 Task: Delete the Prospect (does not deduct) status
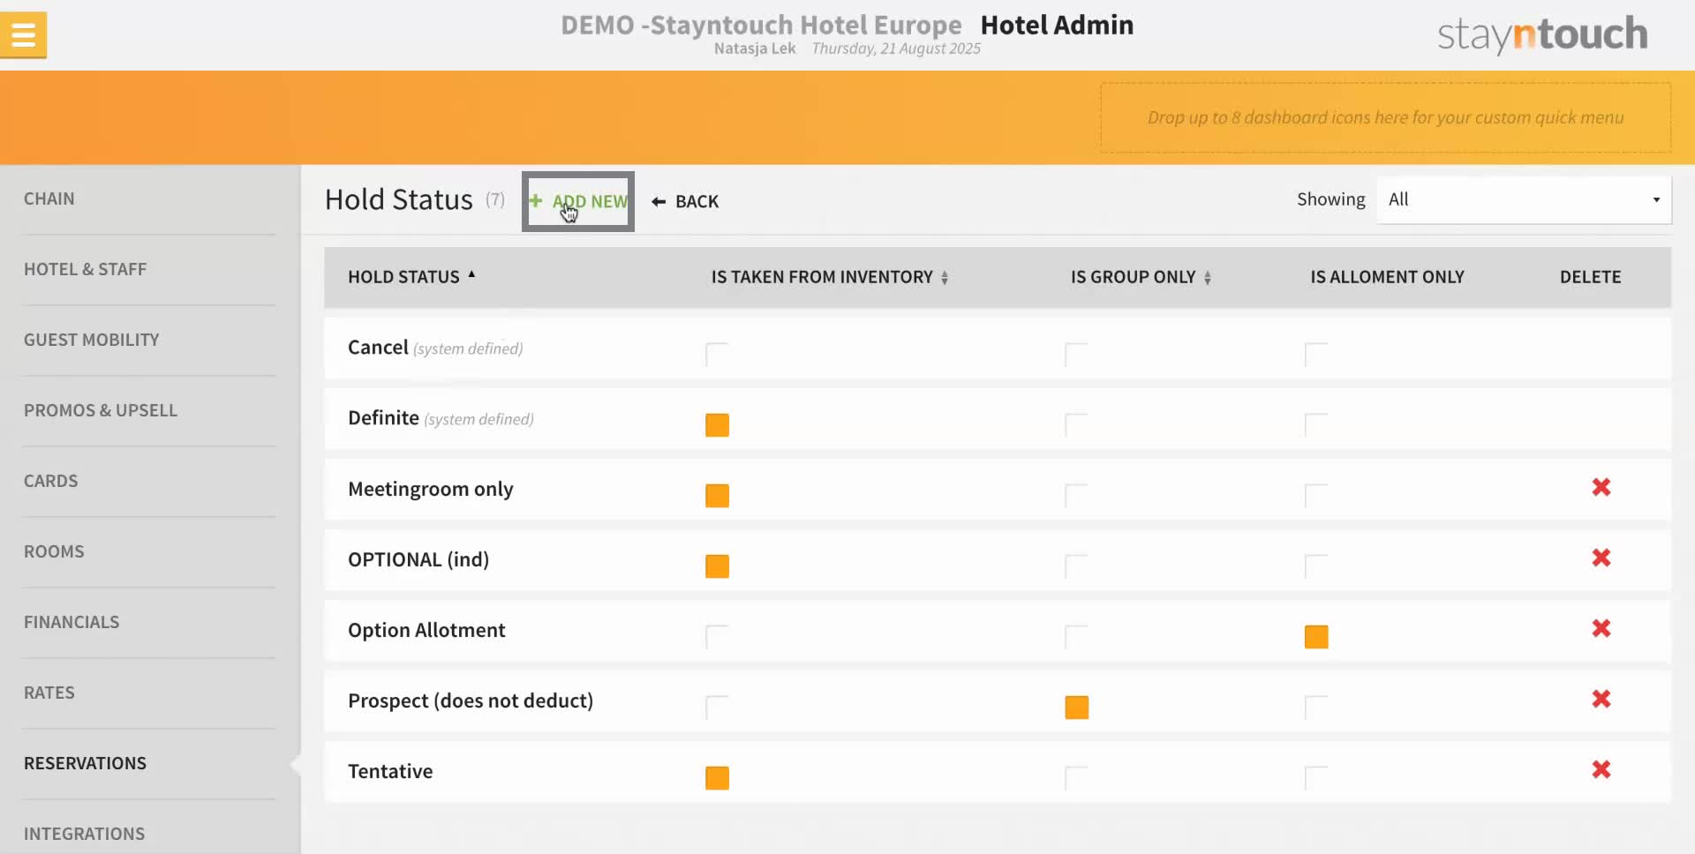(1601, 699)
